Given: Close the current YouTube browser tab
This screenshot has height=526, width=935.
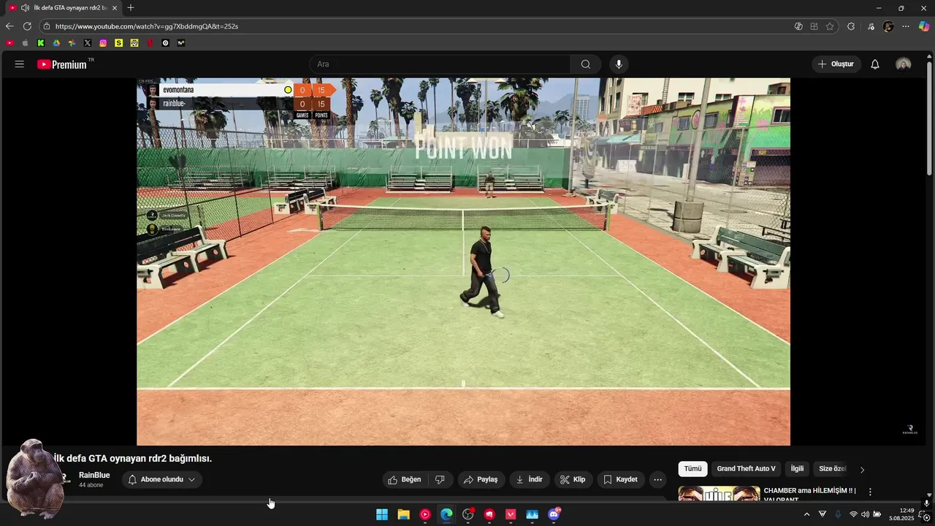Looking at the screenshot, I should 115,8.
